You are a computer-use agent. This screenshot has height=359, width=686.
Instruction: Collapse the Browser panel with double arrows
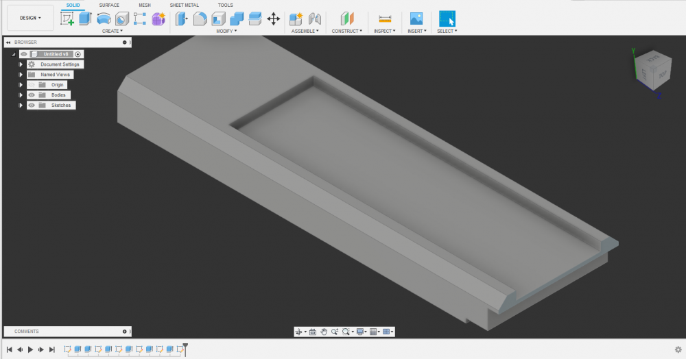pos(8,42)
